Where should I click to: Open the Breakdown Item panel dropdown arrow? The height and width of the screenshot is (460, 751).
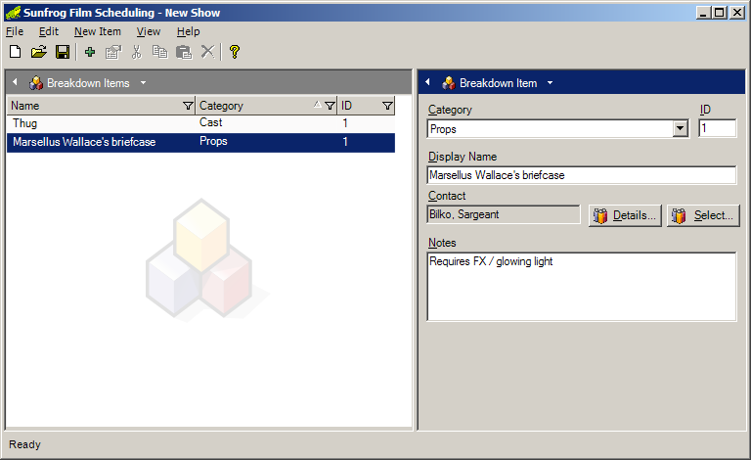[550, 83]
